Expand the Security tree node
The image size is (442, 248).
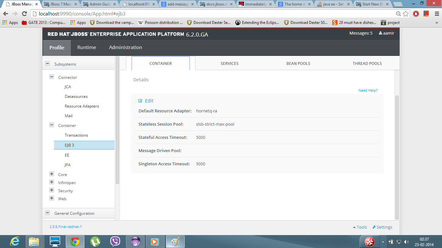51,190
